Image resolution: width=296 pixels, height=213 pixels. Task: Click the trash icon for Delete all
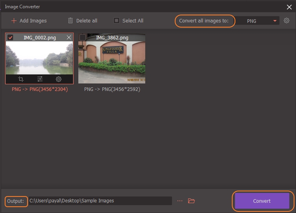point(70,20)
